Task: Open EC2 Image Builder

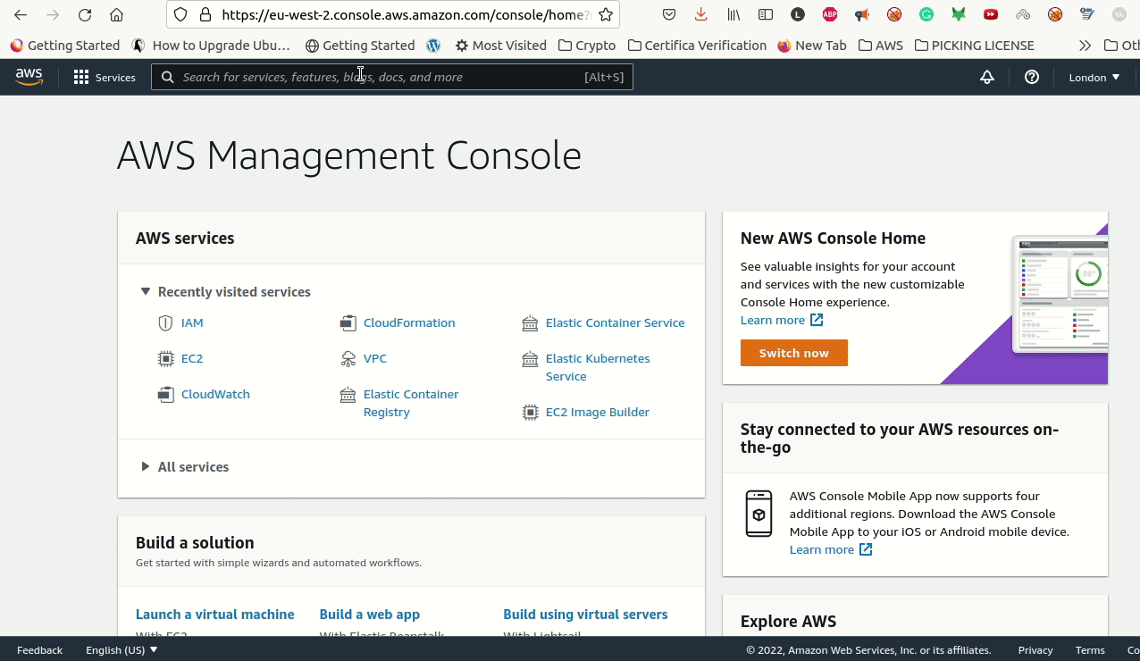Action: 598,413
